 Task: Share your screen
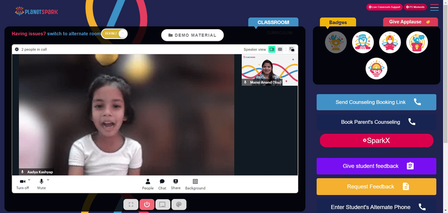point(176,184)
